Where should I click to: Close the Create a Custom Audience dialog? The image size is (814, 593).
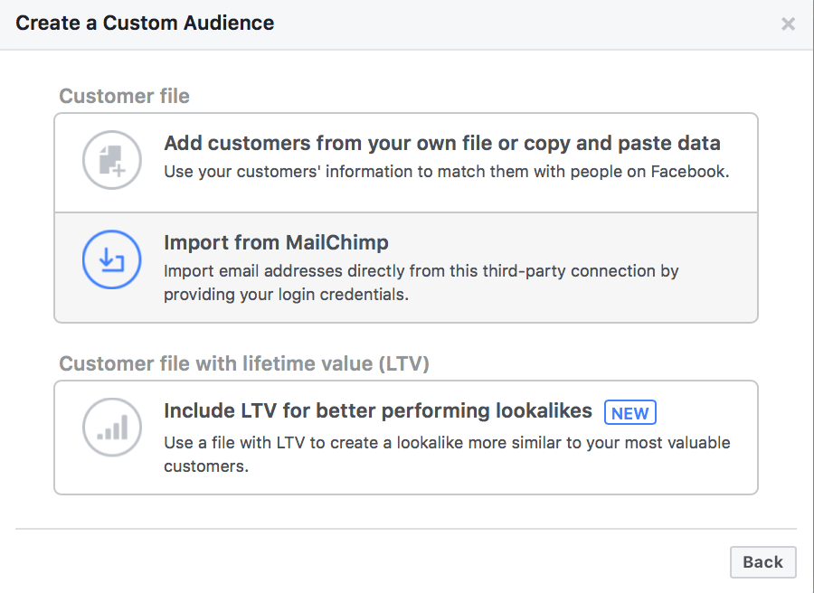(788, 24)
